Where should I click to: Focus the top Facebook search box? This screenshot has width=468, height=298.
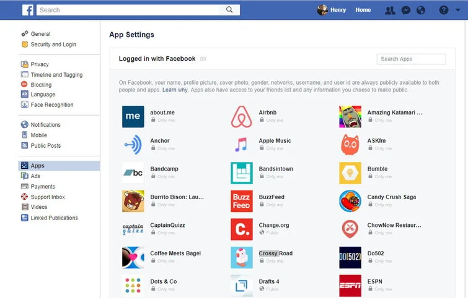(129, 10)
